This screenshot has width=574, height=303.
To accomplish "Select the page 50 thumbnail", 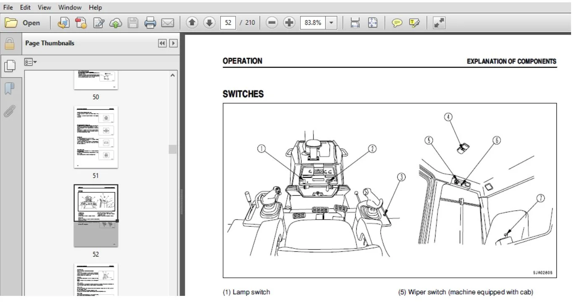I will (96, 80).
